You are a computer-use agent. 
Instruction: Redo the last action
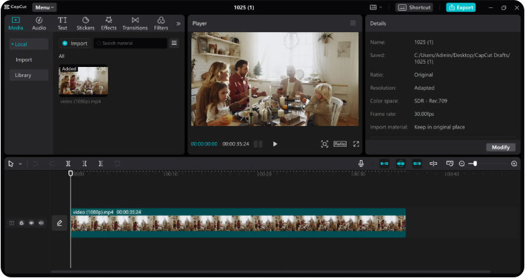coord(52,163)
